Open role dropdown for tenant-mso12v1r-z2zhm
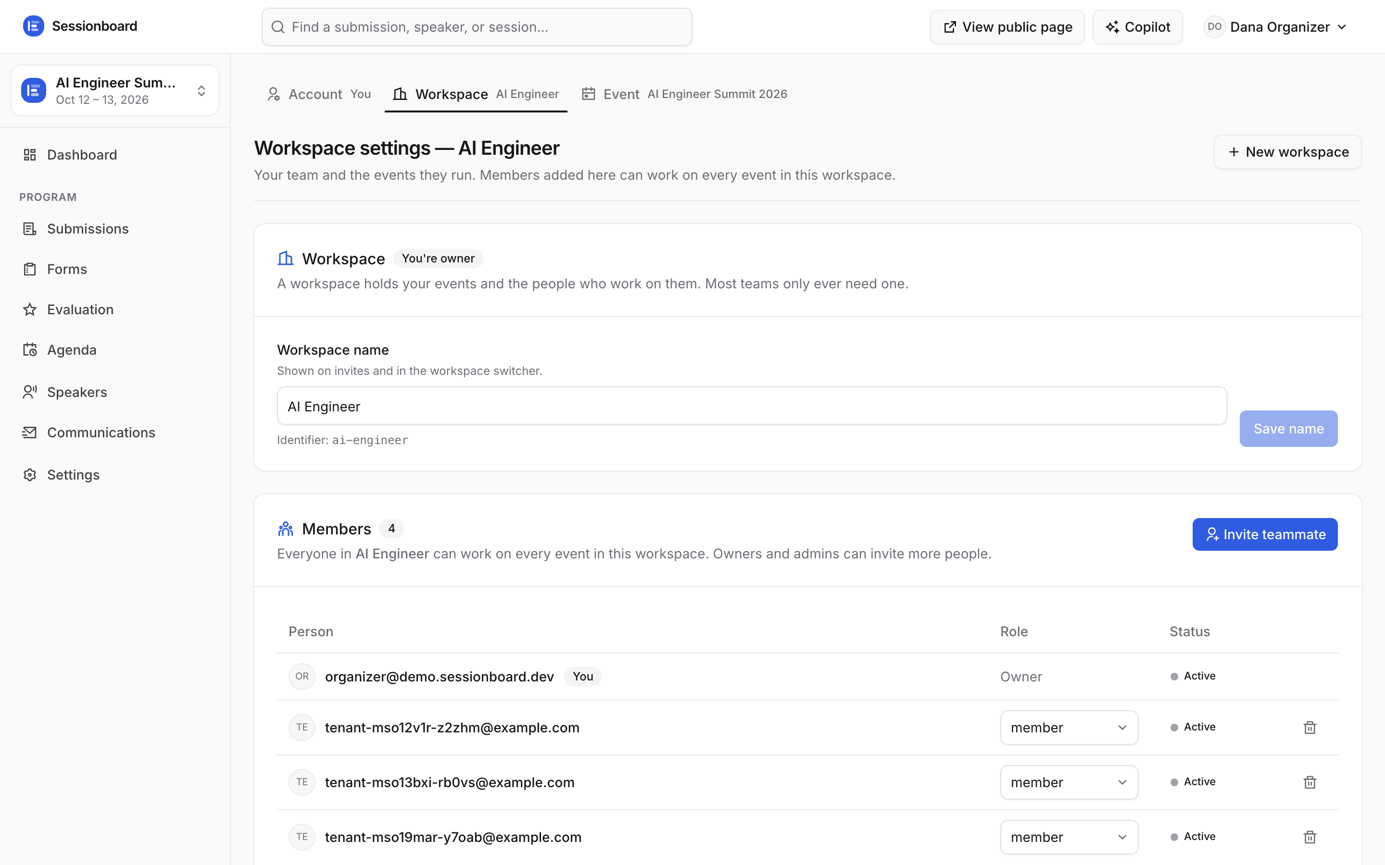This screenshot has width=1385, height=865. point(1069,728)
